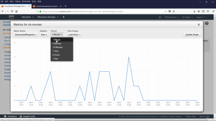Open the Terms of Use link
The width and height of the screenshot is (216, 121).
(204, 117)
